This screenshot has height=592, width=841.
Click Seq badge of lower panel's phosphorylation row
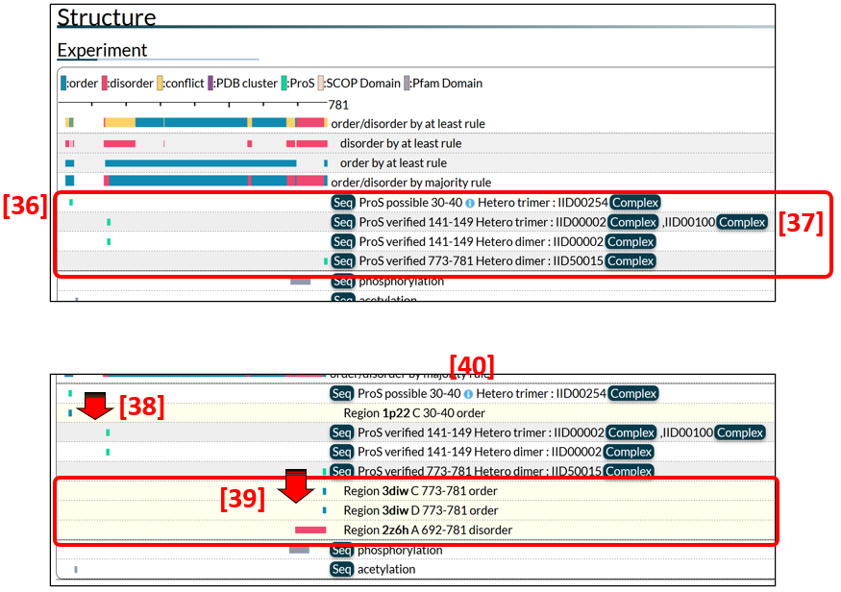pyautogui.click(x=342, y=551)
